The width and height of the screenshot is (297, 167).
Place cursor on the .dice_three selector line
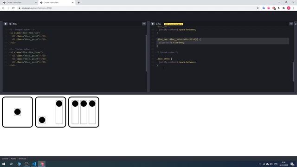click(x=164, y=59)
